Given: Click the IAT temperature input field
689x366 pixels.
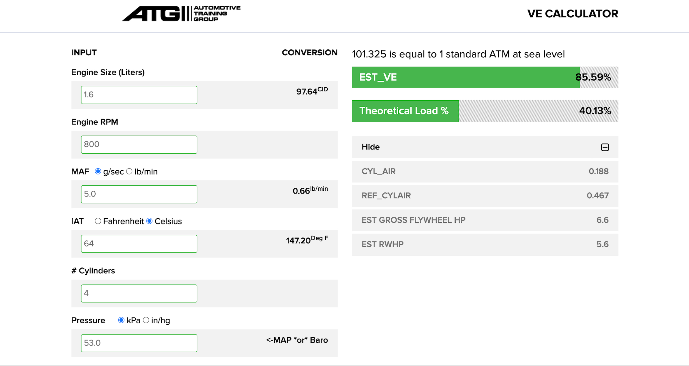Looking at the screenshot, I should (x=139, y=244).
